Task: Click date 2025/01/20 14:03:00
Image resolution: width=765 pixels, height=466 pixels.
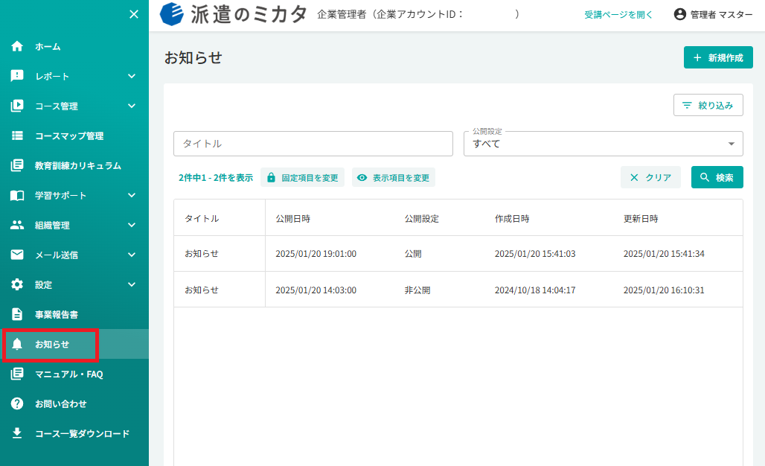Action: click(x=316, y=290)
